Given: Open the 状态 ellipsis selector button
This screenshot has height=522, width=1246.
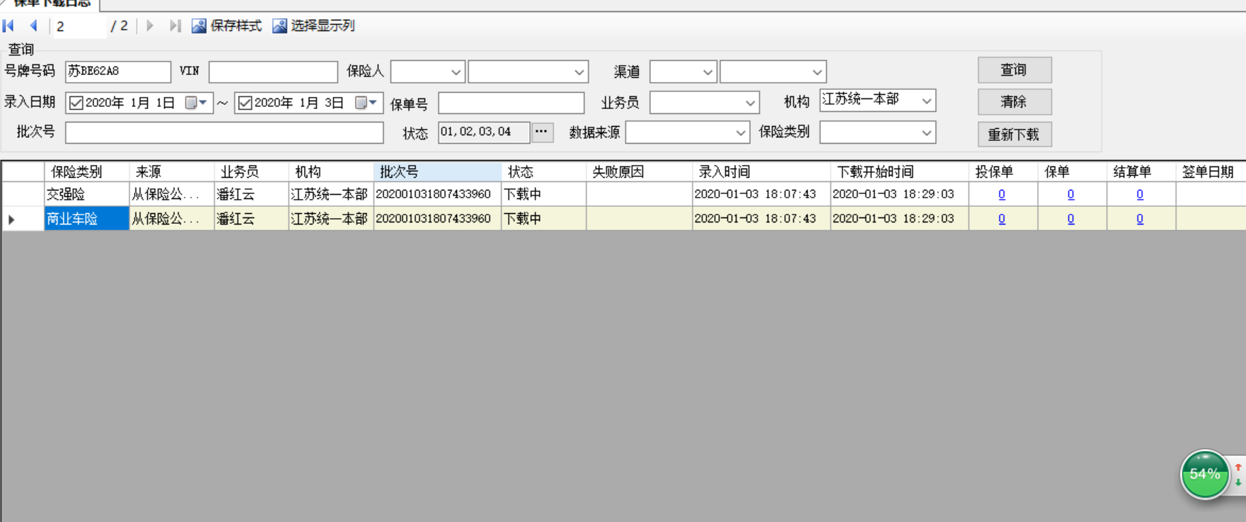Looking at the screenshot, I should [x=542, y=132].
